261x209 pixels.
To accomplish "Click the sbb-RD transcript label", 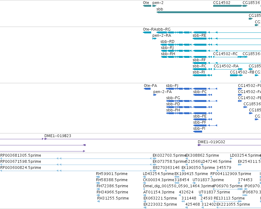I will coord(167,42).
